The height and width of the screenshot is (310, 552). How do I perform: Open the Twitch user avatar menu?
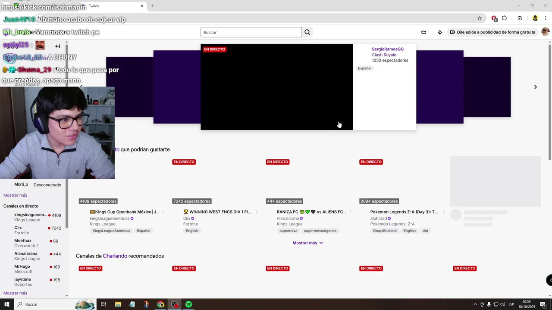pyautogui.click(x=545, y=32)
